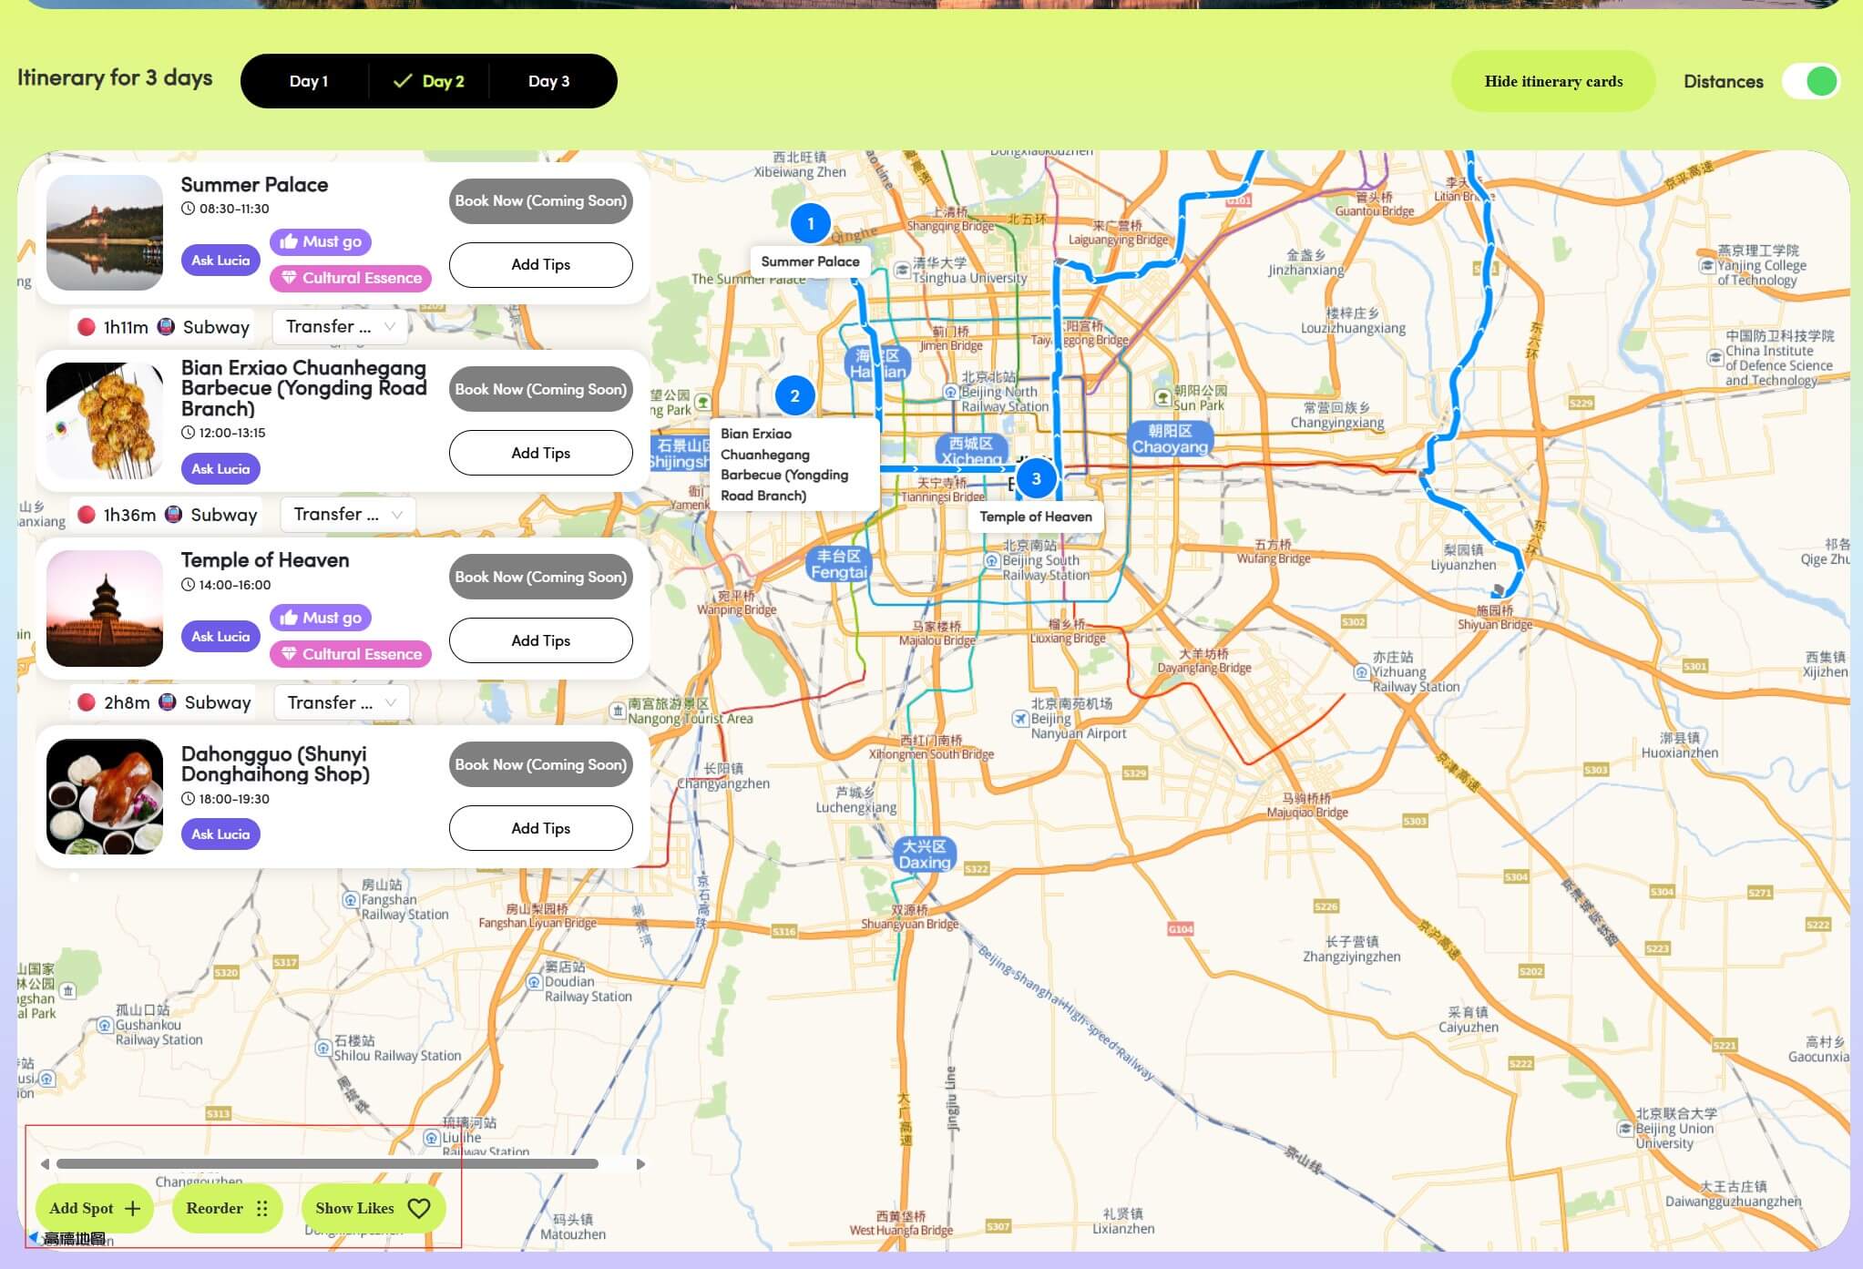Click map marker 3 at Temple of Heaven
Viewport: 1863px width, 1269px height.
pos(1036,478)
